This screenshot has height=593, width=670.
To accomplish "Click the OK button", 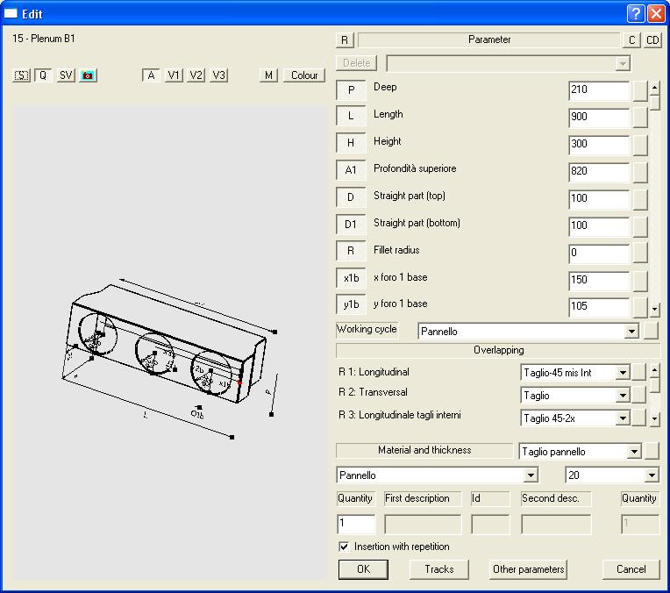I will (x=364, y=569).
